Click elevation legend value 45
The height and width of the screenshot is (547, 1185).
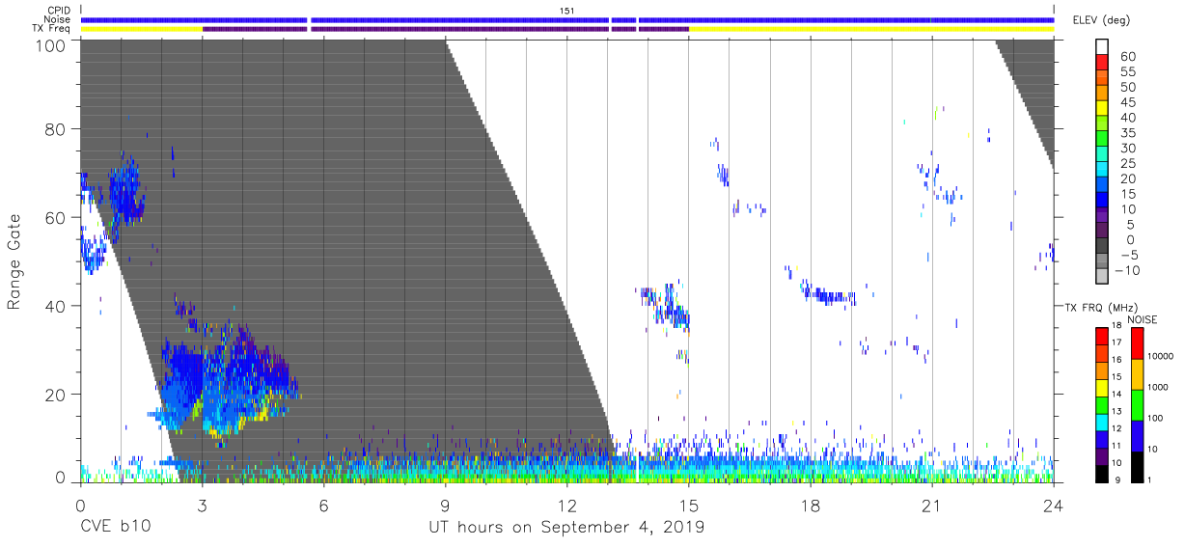[x=1127, y=102]
